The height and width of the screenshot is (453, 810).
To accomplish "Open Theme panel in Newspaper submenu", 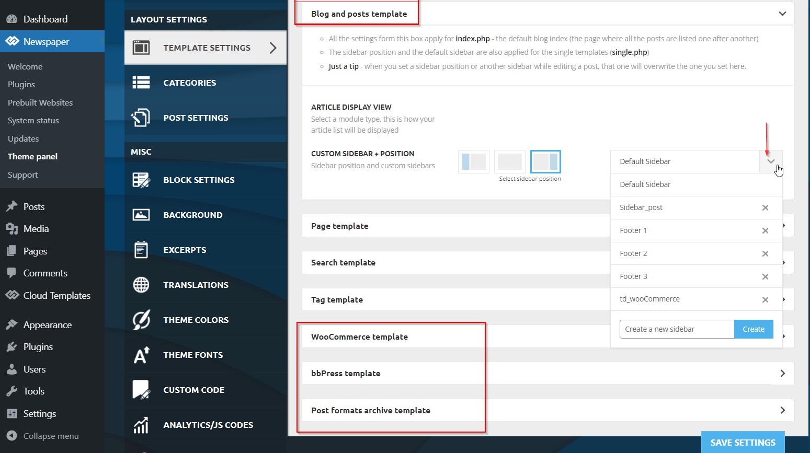I will tap(32, 157).
